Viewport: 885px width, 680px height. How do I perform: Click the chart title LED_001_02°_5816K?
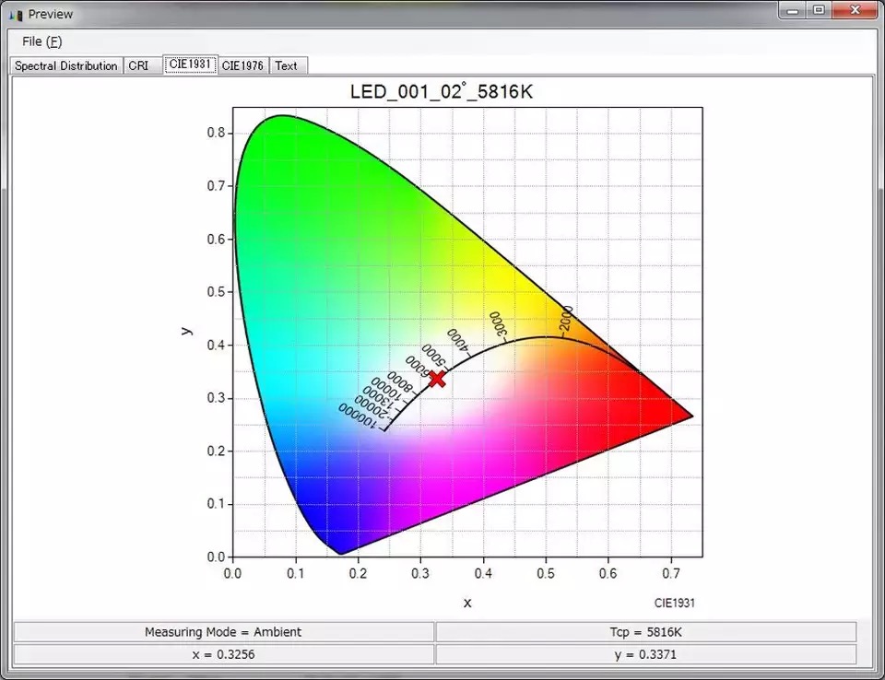click(x=442, y=93)
